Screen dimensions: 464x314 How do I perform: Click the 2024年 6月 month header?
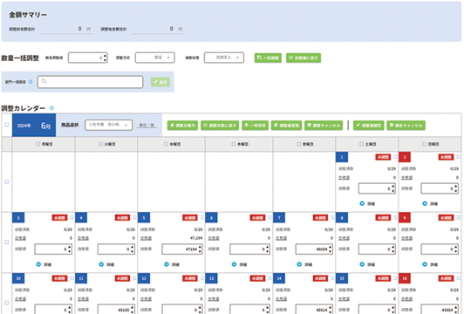point(34,126)
